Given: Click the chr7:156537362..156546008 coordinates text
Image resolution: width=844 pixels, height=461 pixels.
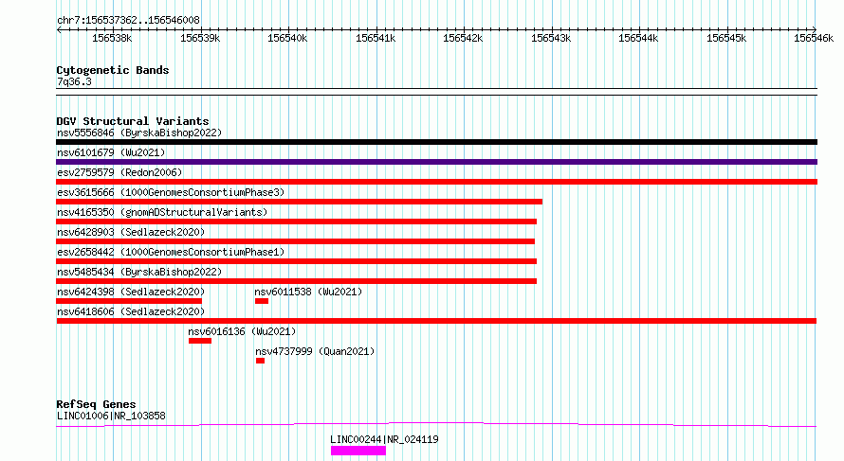Looking at the screenshot, I should tap(128, 20).
